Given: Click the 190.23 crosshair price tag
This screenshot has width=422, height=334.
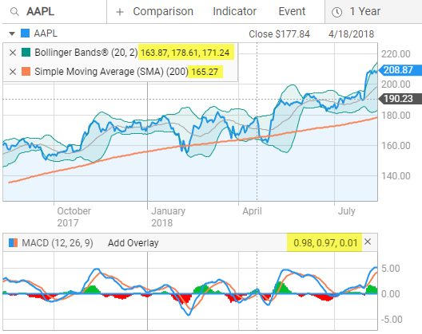Looking at the screenshot, I should click(400, 99).
